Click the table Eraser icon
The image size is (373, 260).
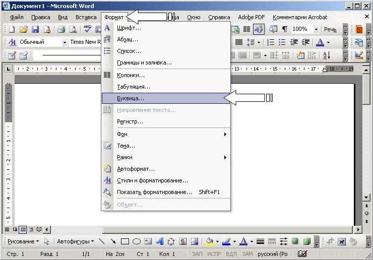(x=24, y=55)
